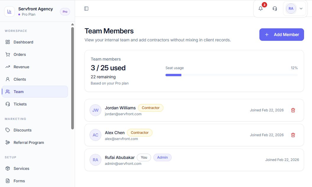
Task: Open Discounts under Marketing
Action: tap(35, 130)
